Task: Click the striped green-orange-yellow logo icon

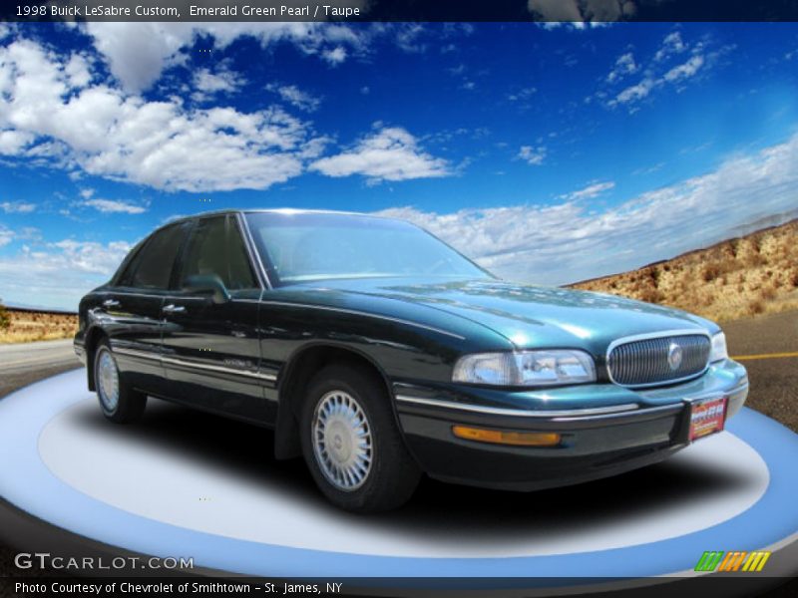Action: coord(732,561)
